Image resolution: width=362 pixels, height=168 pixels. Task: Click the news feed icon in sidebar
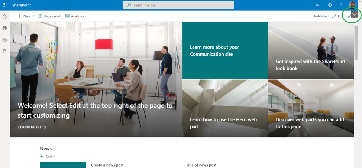coord(4,40)
